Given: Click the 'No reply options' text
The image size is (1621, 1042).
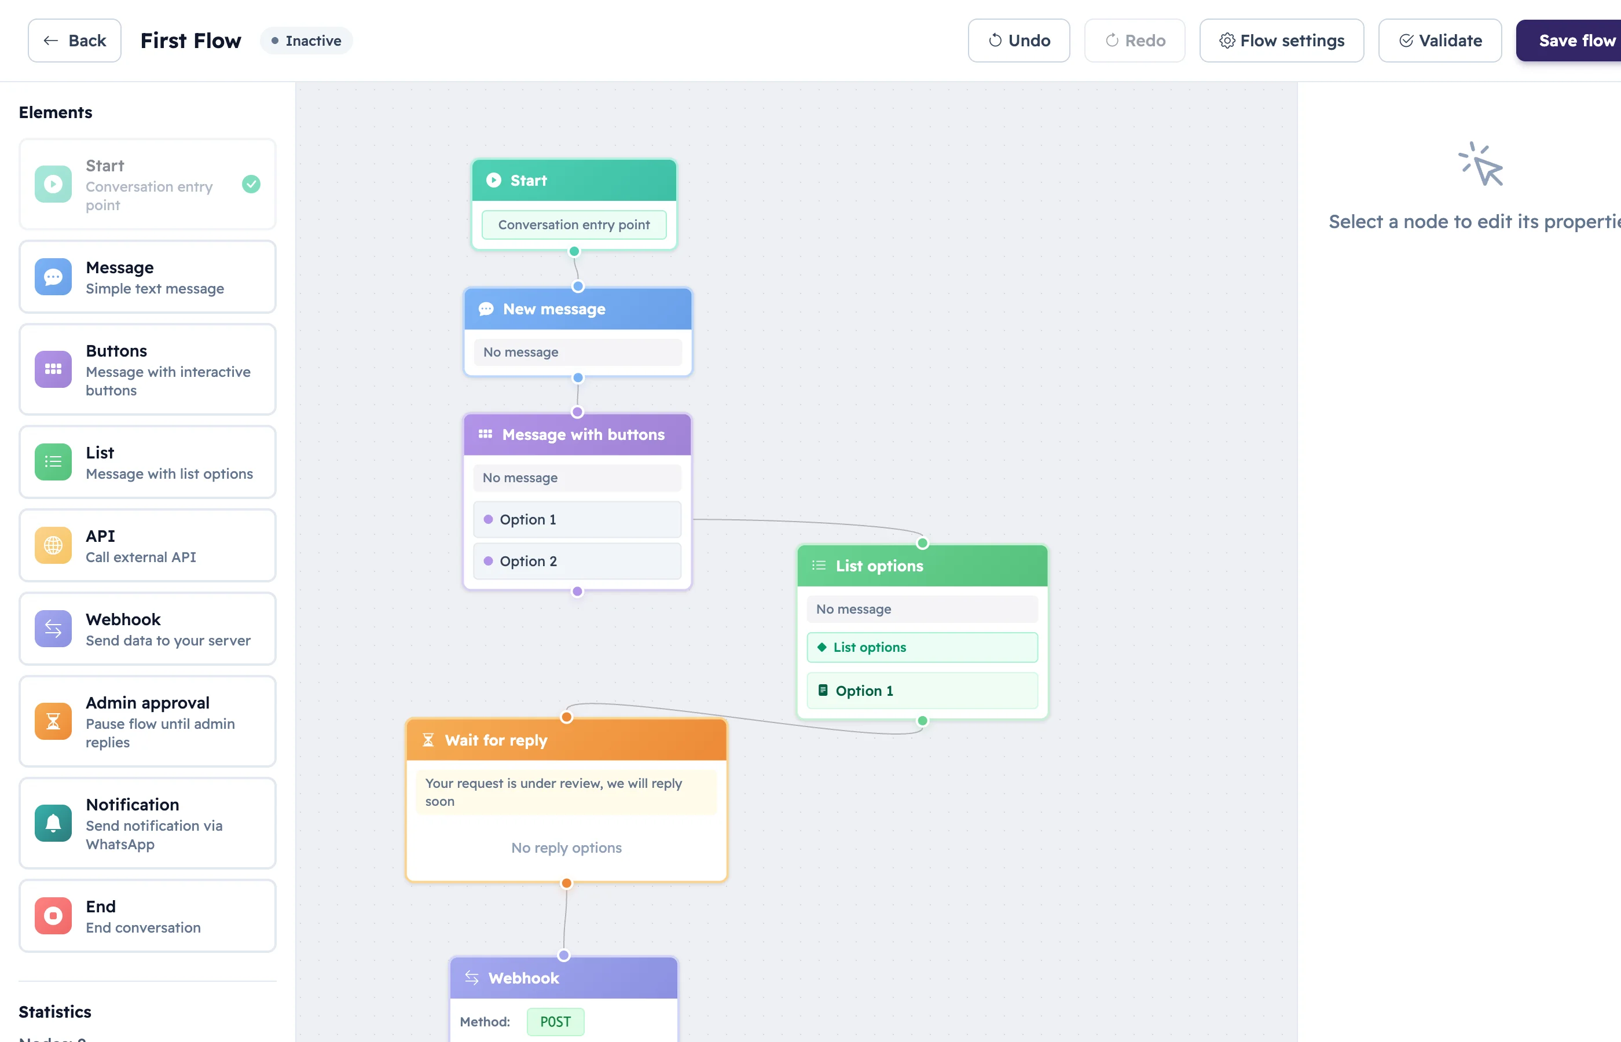Looking at the screenshot, I should pos(566,848).
